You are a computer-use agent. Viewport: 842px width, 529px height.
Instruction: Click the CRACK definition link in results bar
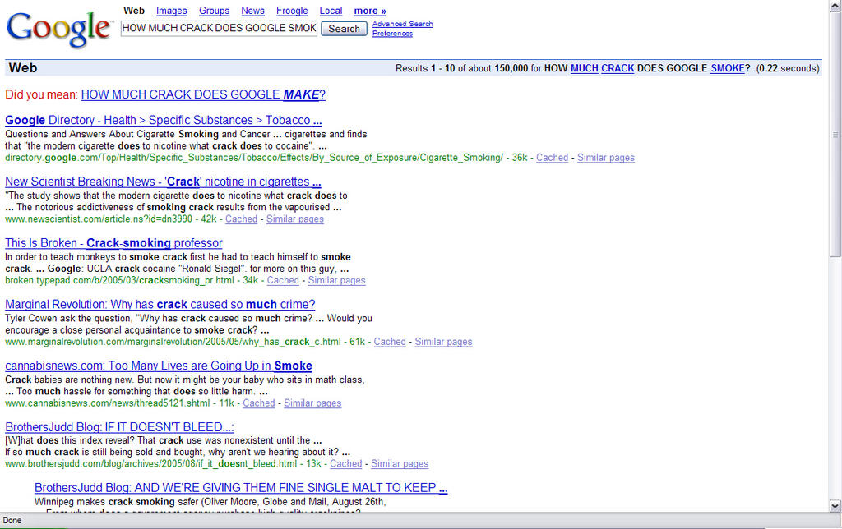click(618, 68)
